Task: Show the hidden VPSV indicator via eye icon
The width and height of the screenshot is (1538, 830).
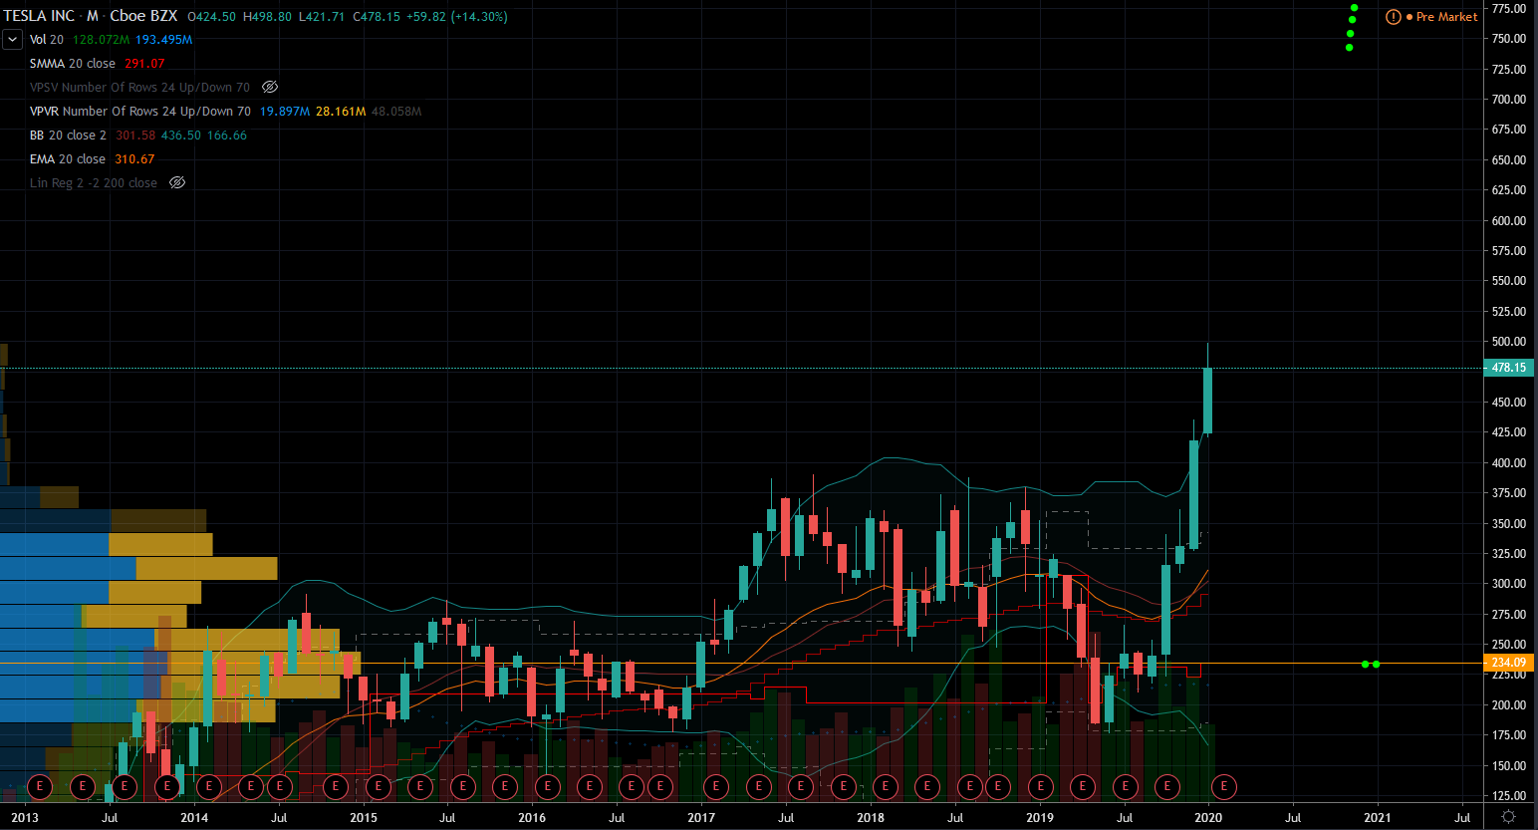Action: 270,88
